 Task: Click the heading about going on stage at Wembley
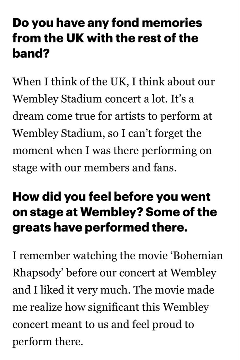tap(114, 212)
